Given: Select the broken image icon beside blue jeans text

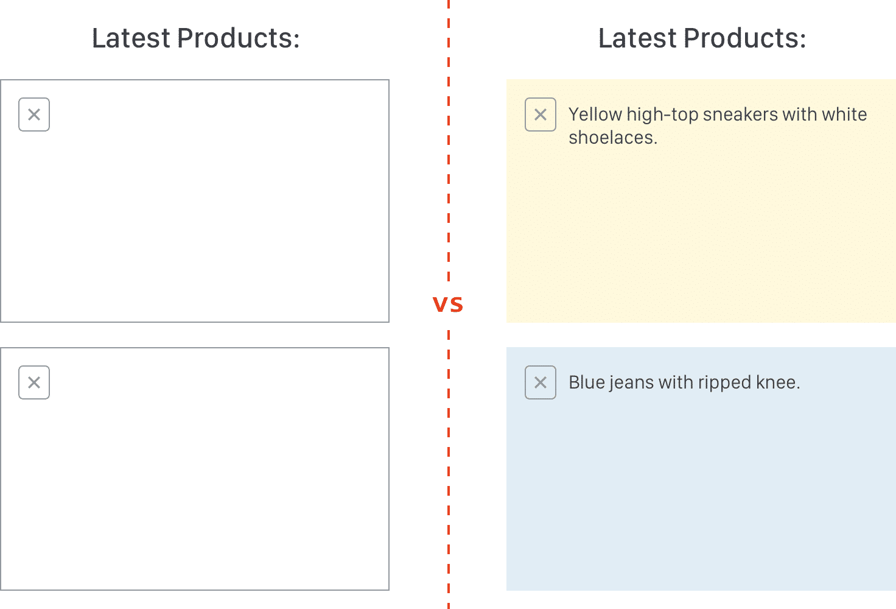Looking at the screenshot, I should pos(541,382).
